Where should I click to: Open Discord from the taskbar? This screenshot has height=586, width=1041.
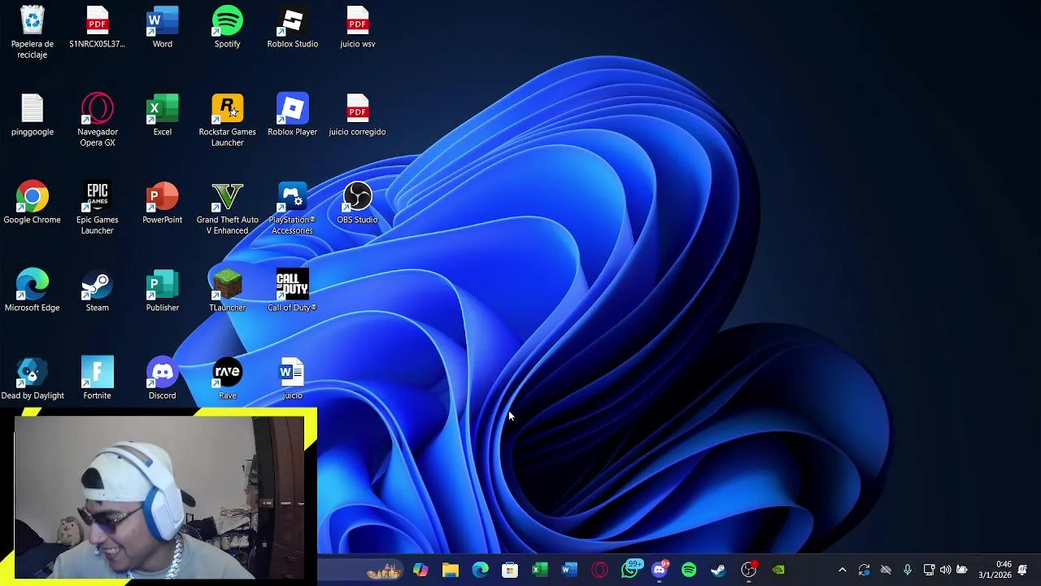[660, 569]
